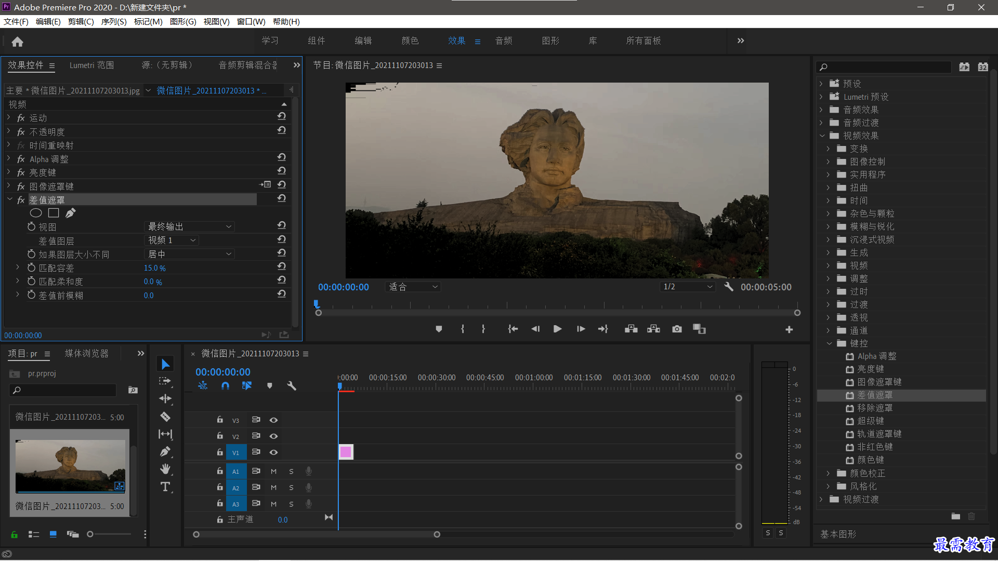The height and width of the screenshot is (561, 998).
Task: Export frame with camera icon
Action: tap(677, 329)
